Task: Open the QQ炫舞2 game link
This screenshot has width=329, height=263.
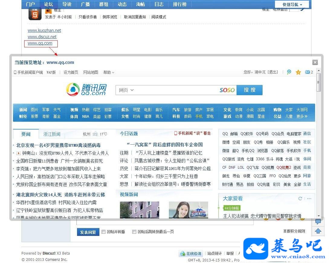Action: click(x=284, y=168)
